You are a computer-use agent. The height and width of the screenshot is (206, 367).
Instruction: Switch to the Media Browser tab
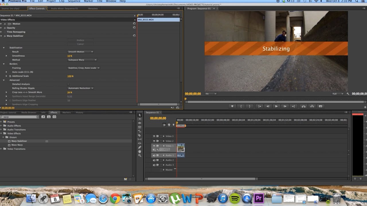[29, 112]
